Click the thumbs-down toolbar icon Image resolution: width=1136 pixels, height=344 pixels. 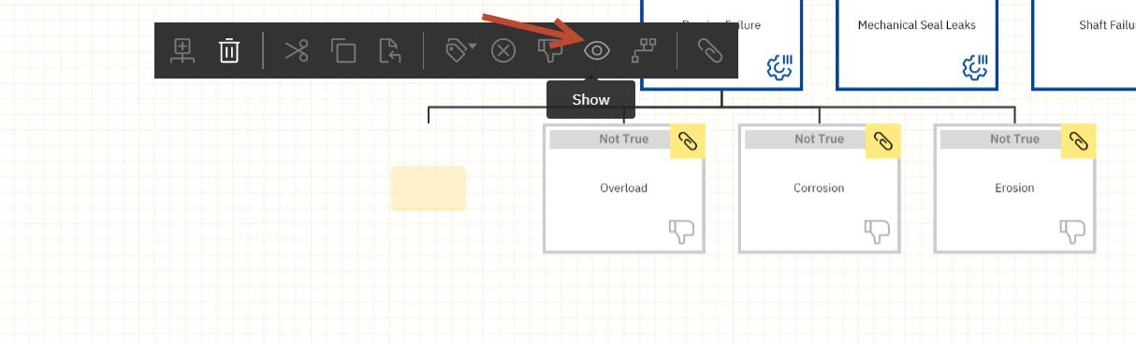click(550, 50)
